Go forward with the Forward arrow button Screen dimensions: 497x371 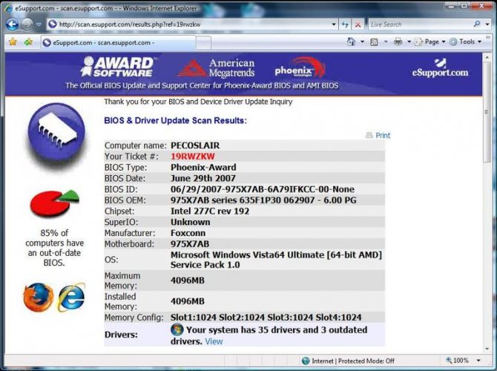click(27, 24)
